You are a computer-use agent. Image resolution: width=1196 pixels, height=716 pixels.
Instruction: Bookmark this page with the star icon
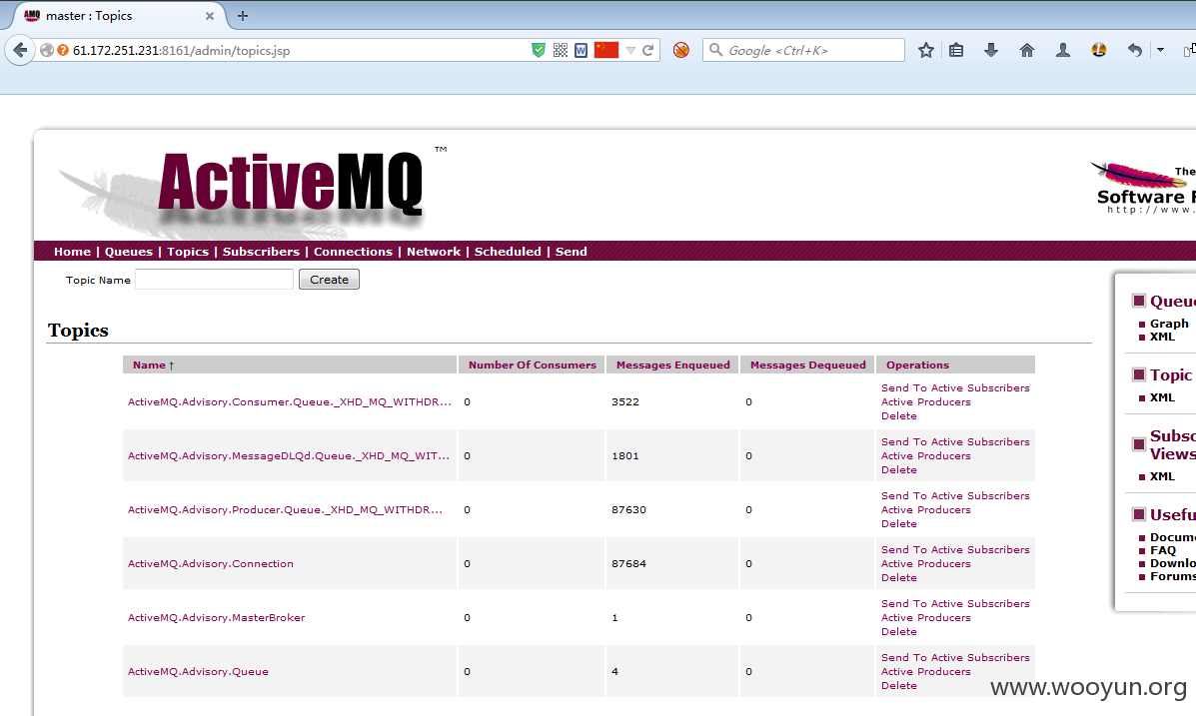click(x=926, y=50)
